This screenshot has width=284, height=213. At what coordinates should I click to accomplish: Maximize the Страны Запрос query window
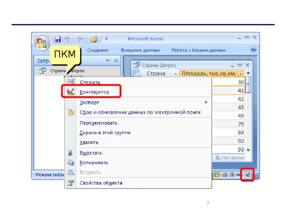tap(240, 65)
